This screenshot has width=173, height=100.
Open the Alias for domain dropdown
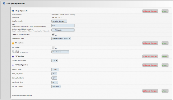click(x=59, y=21)
